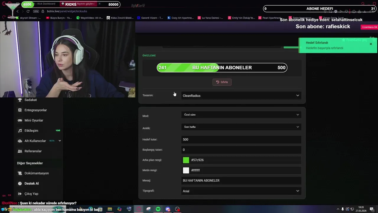Click the botrix.live address bar
The width and height of the screenshot is (378, 213).
click(x=67, y=11)
